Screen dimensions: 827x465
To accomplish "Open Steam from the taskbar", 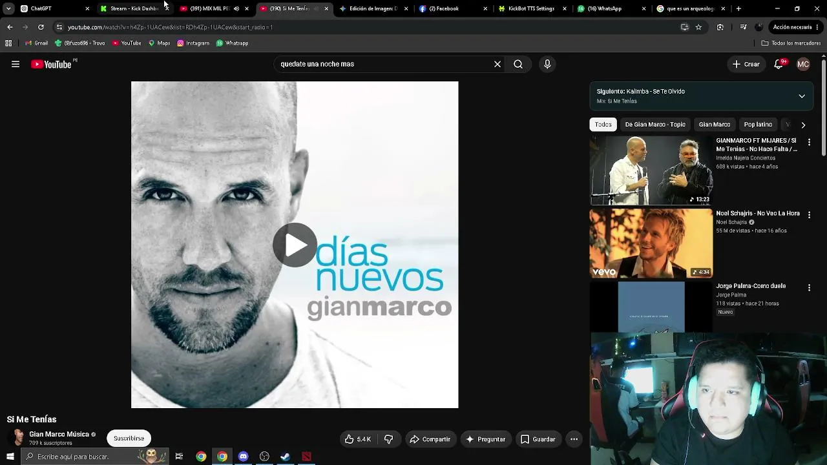I will click(285, 457).
